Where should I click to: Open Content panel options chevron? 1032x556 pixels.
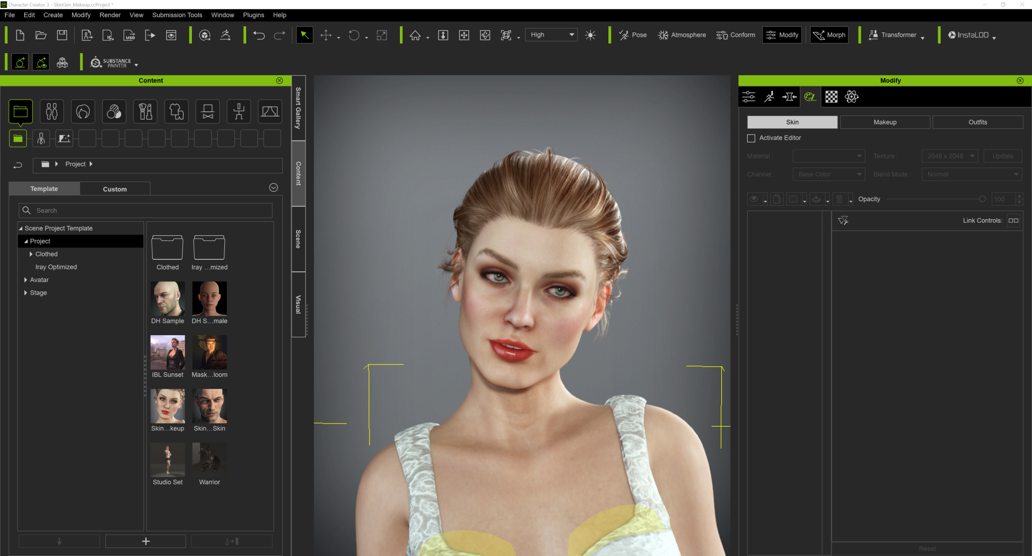point(273,188)
